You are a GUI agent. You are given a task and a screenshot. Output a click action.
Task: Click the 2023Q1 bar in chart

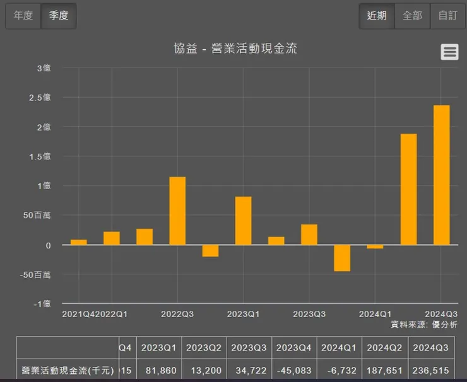coord(244,221)
